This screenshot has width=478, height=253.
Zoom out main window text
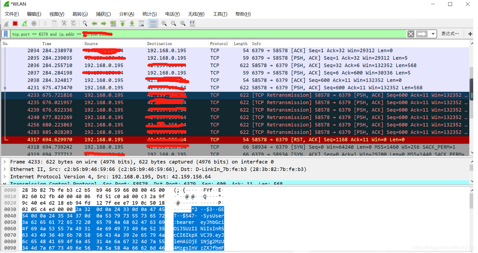click(173, 24)
